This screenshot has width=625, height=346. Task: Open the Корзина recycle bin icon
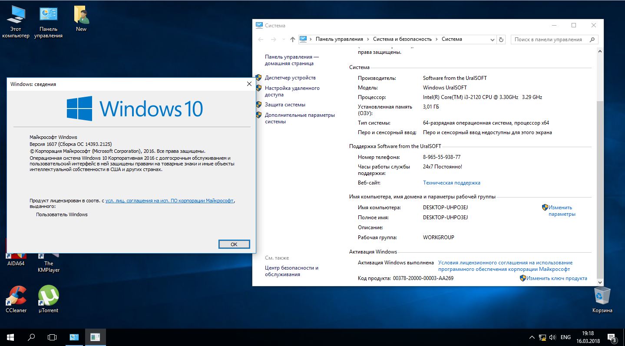click(602, 300)
